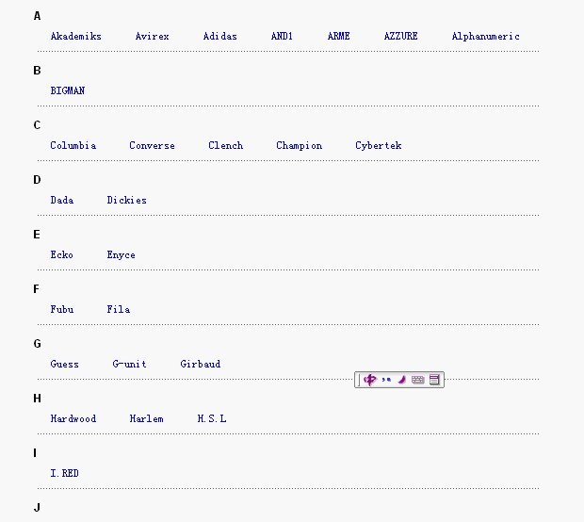Click the AZZURE brand link
The image size is (584, 522).
(x=400, y=37)
